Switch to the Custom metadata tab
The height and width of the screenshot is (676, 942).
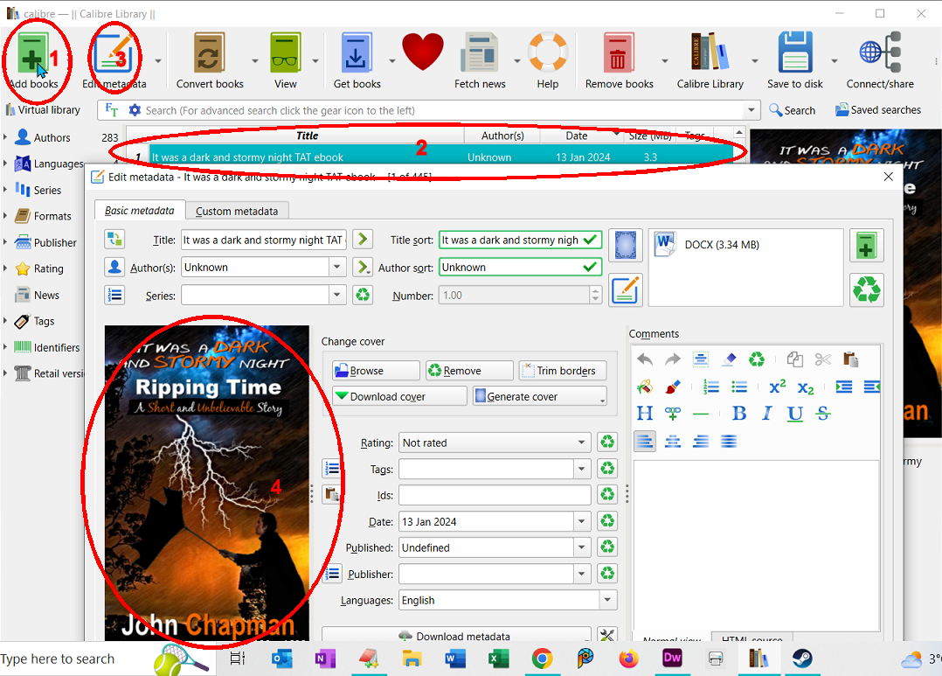coord(237,211)
